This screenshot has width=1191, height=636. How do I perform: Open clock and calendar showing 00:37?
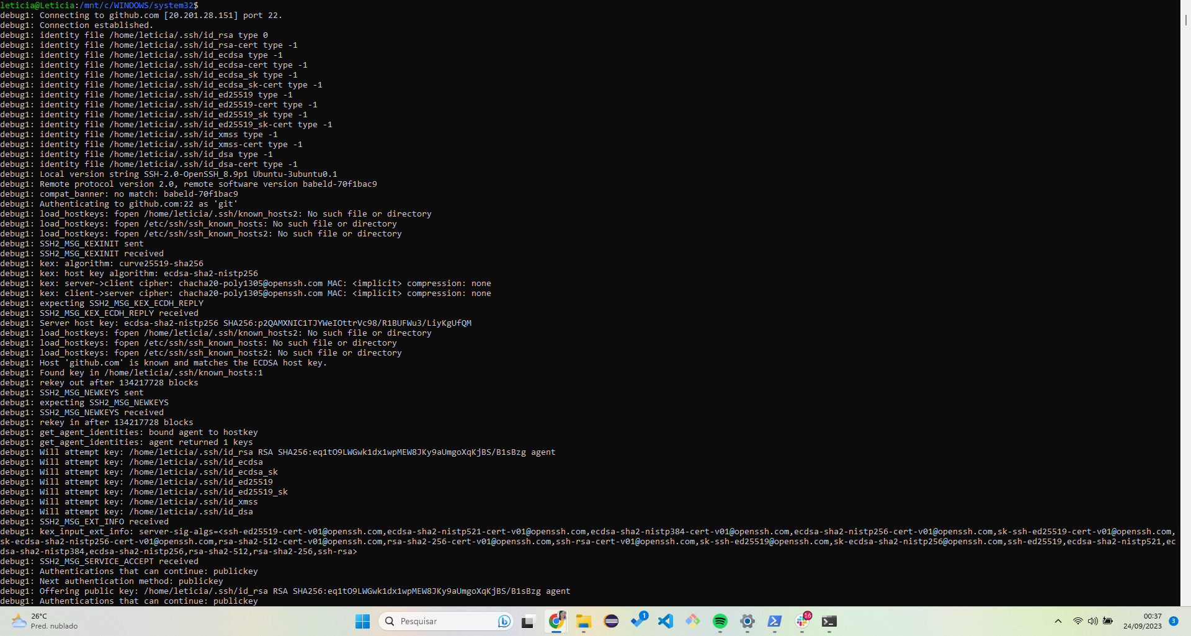pyautogui.click(x=1143, y=621)
